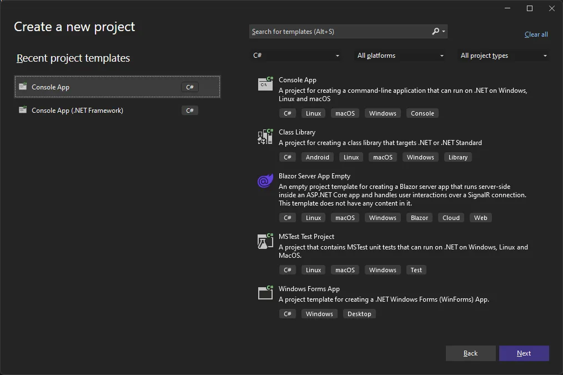Click the Windows Forms App template icon
The width and height of the screenshot is (563, 375).
[x=265, y=292]
